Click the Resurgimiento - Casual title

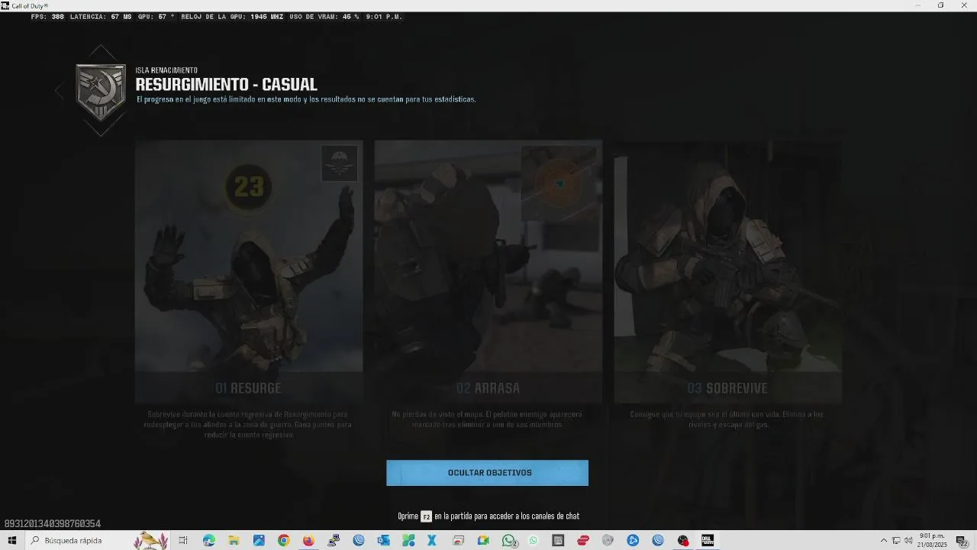point(226,85)
